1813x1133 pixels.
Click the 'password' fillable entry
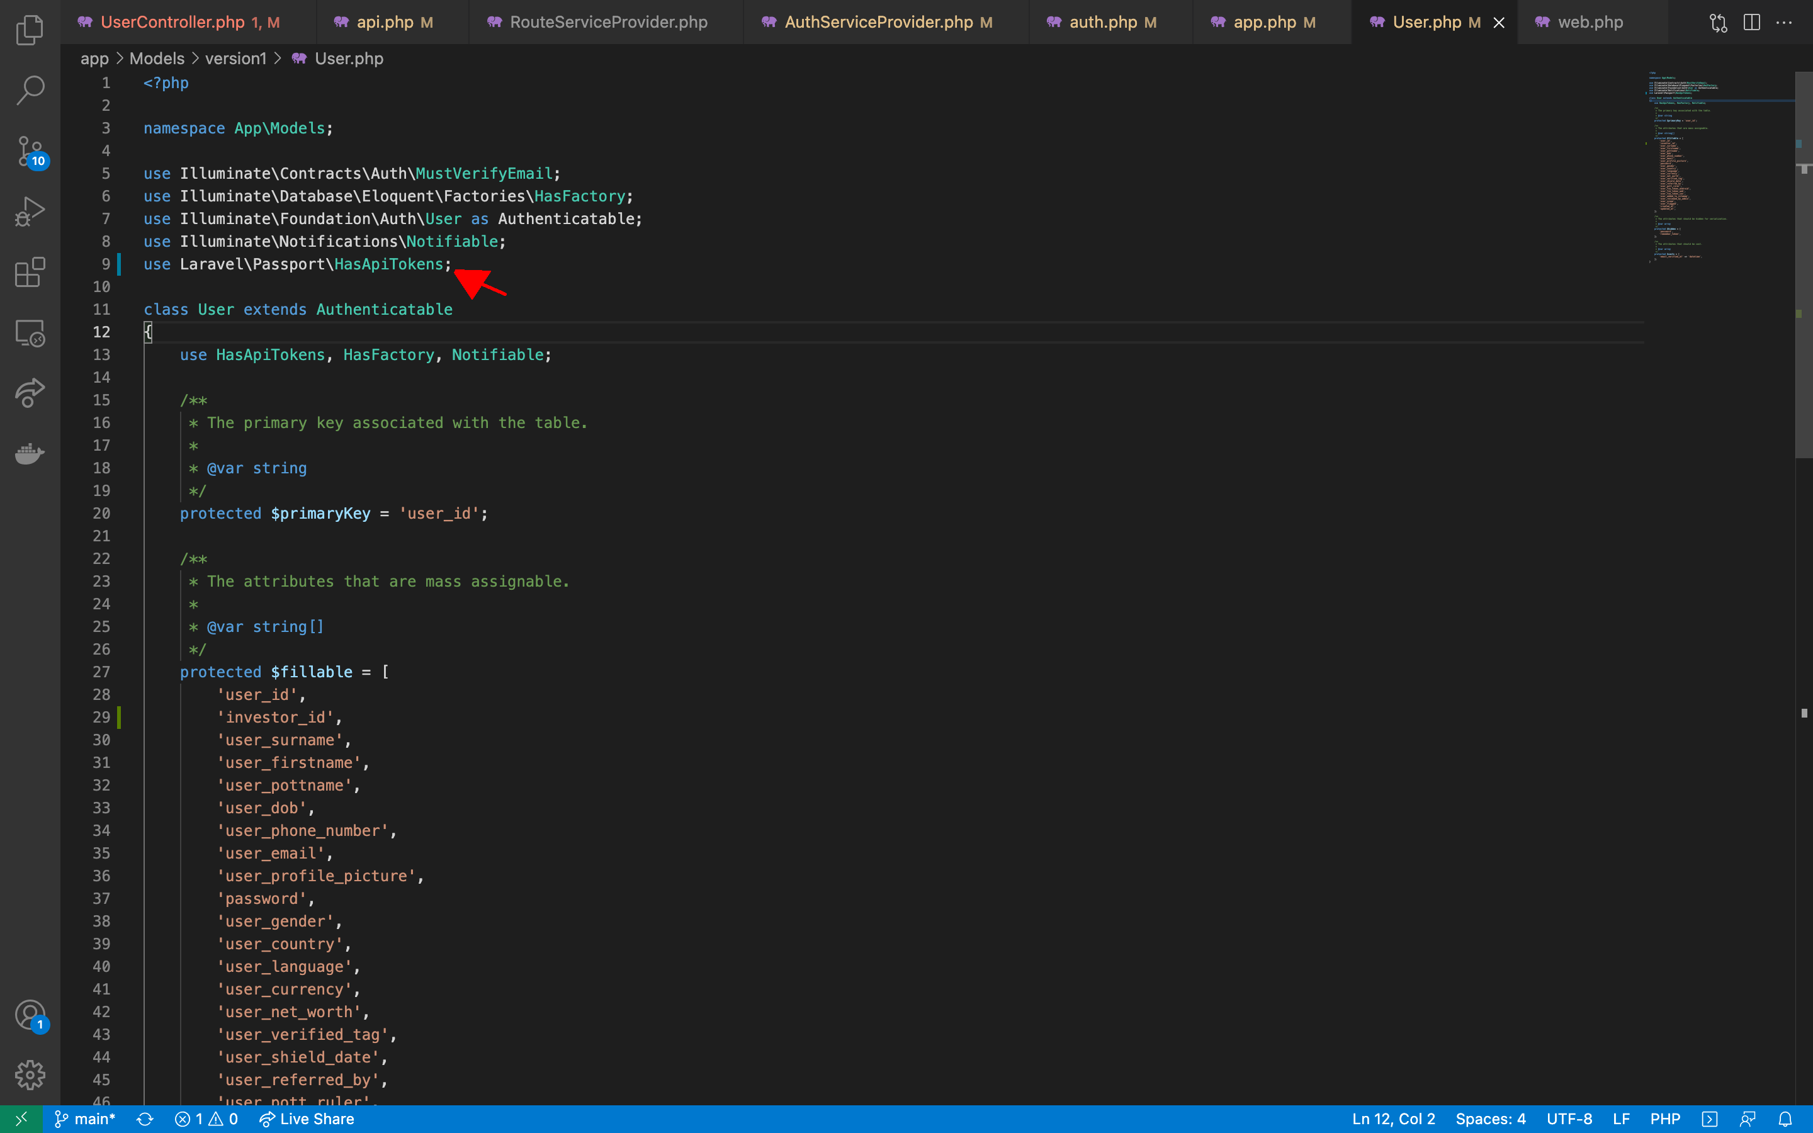tap(266, 898)
